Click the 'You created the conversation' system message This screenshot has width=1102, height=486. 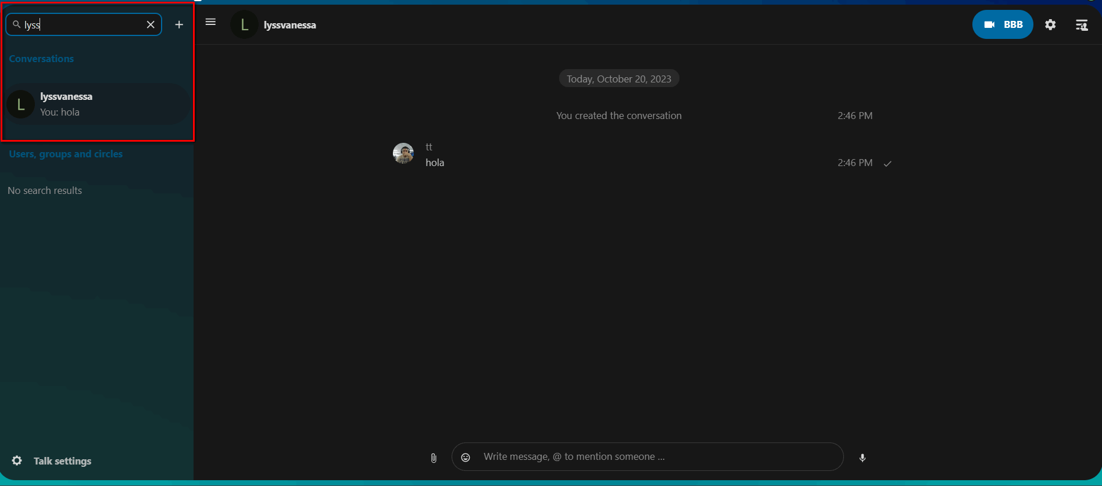[x=619, y=116]
